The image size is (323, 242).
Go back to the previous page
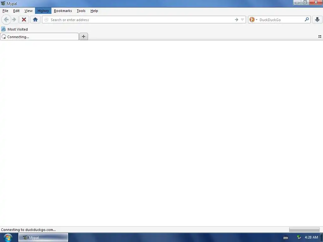click(6, 20)
